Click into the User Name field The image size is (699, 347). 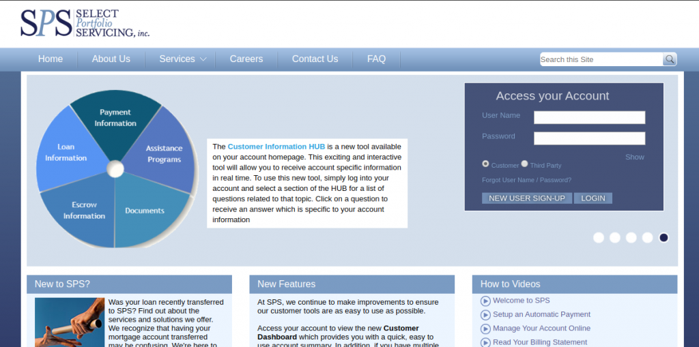[589, 117]
